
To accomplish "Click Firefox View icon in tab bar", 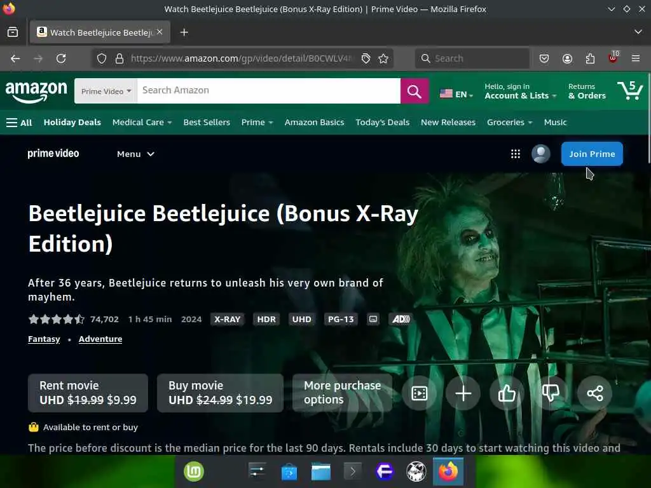I will [x=13, y=32].
